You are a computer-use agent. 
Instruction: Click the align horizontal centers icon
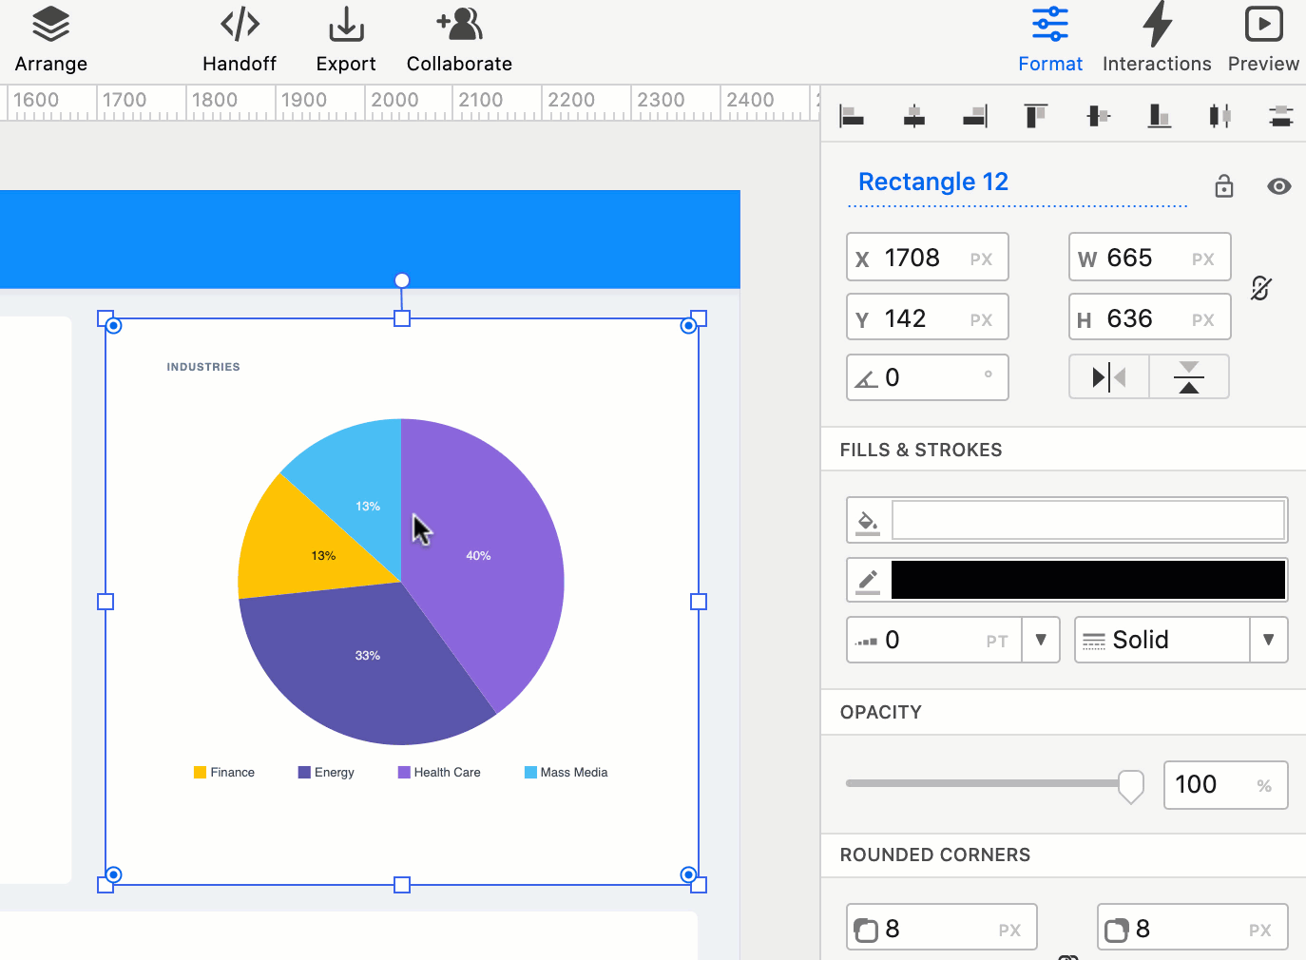(x=913, y=116)
